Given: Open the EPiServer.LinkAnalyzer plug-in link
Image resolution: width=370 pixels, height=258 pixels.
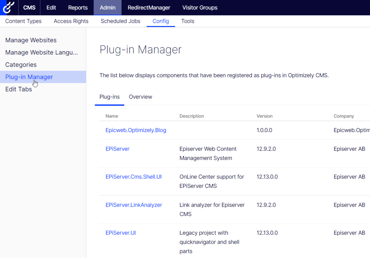Looking at the screenshot, I should click(x=134, y=205).
